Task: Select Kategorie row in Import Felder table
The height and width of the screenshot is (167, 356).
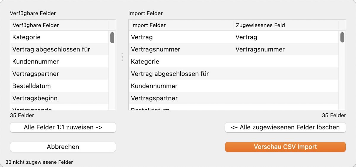Action: (234, 62)
